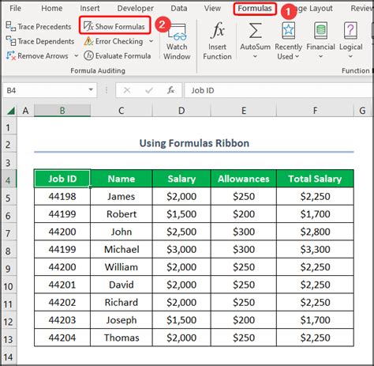Open the Evaluate Formula tool
This screenshot has width=374, height=366.
click(x=118, y=56)
